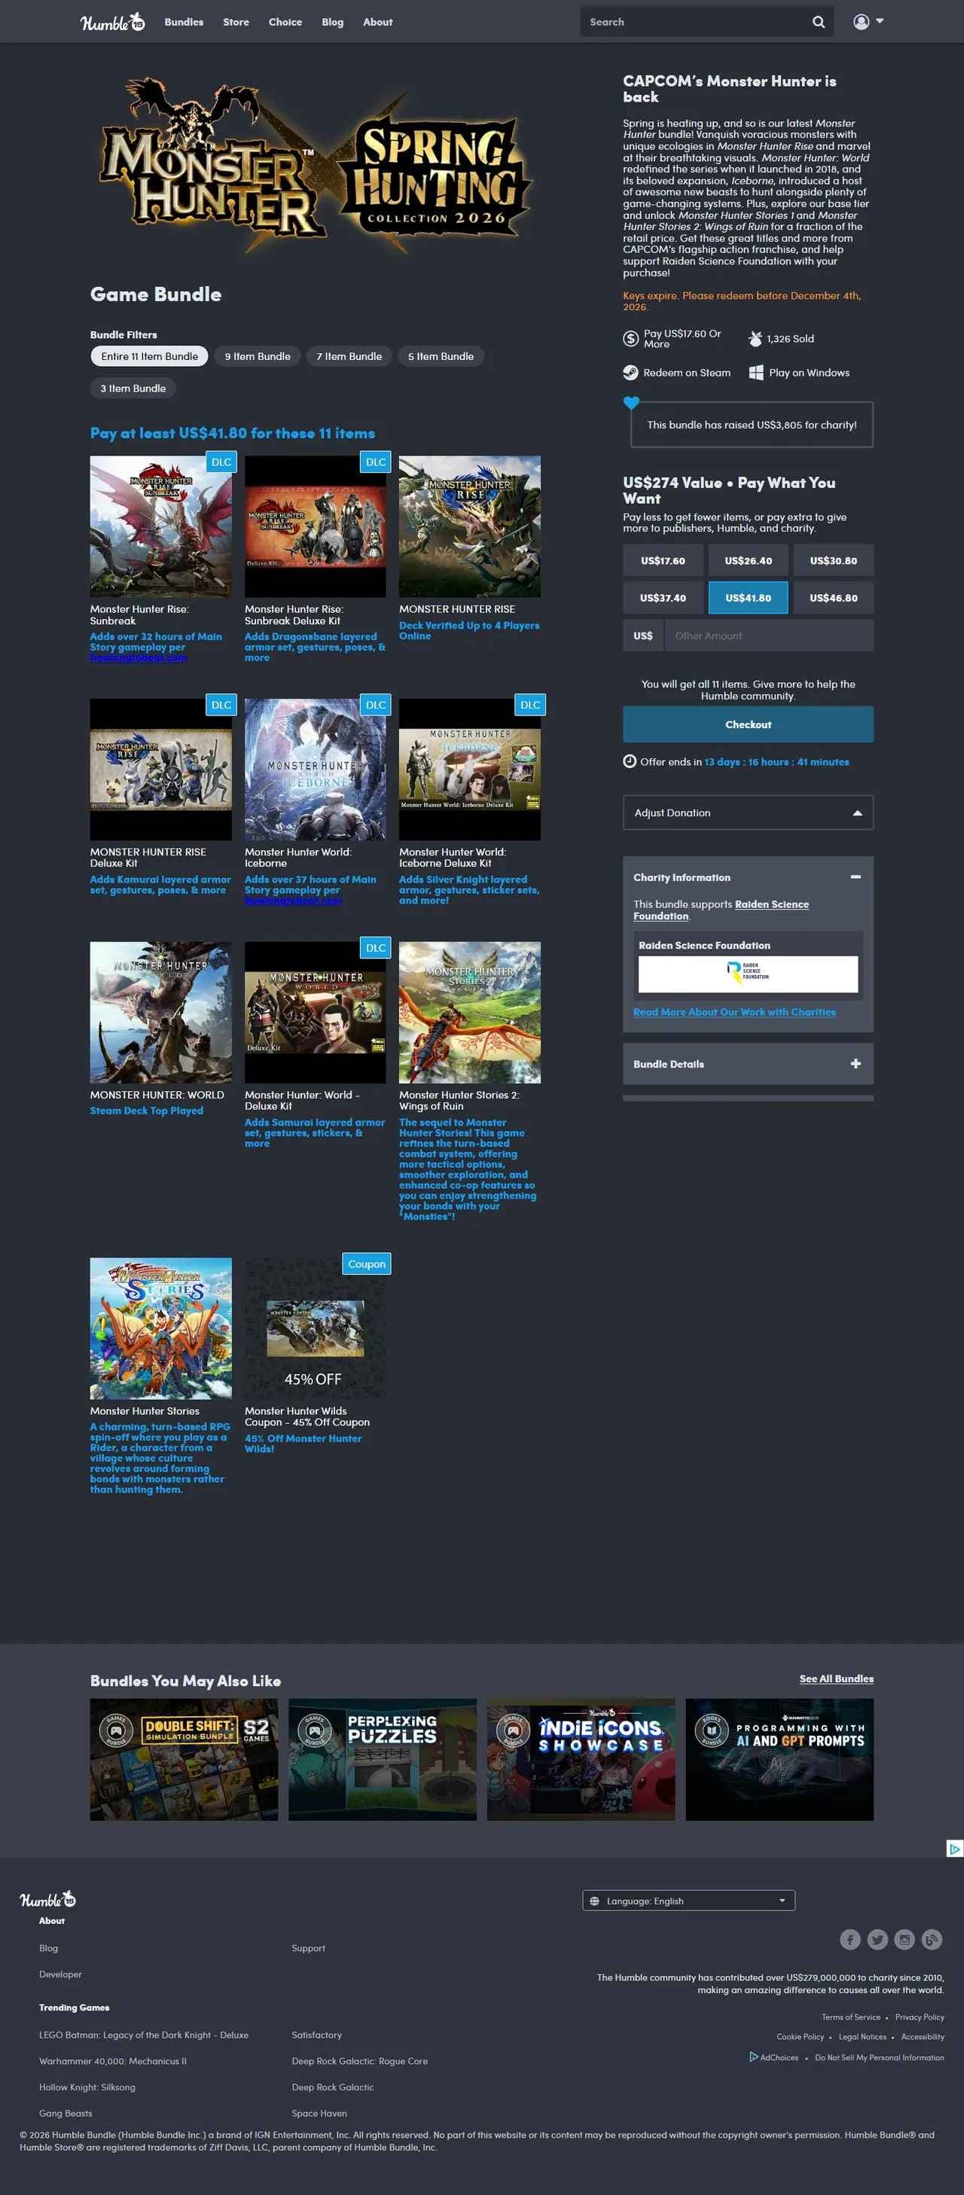Open the account menu caret arrow

pyautogui.click(x=880, y=21)
